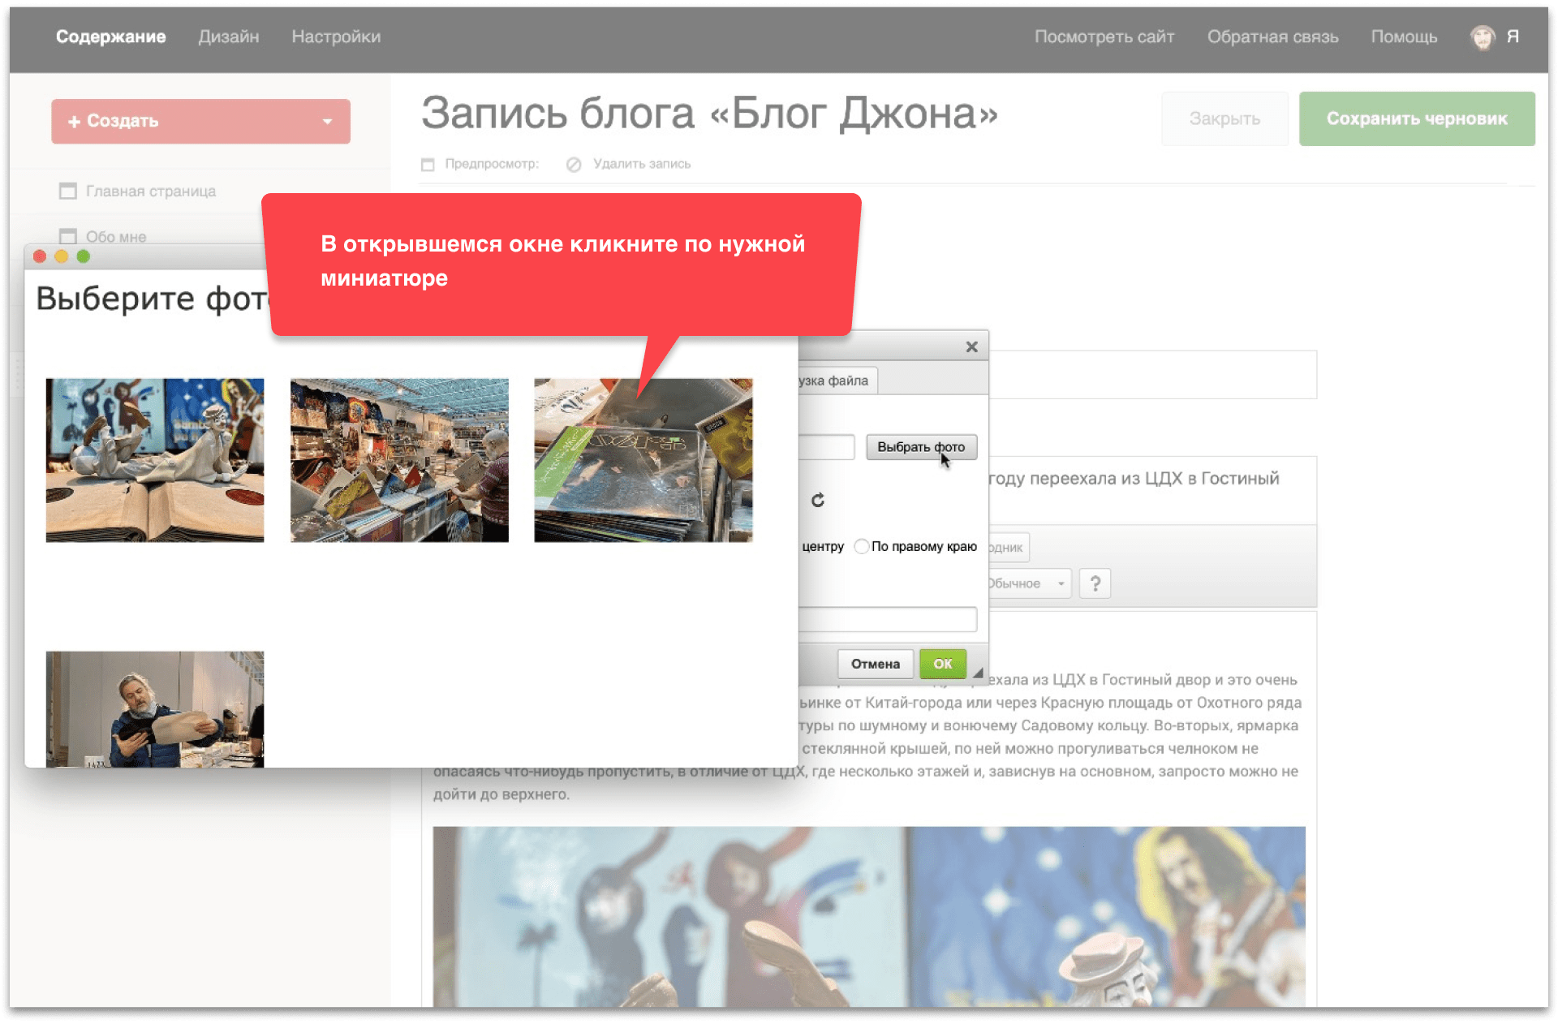The height and width of the screenshot is (1024, 1558).
Task: Click the Отмена button
Action: coord(875,664)
